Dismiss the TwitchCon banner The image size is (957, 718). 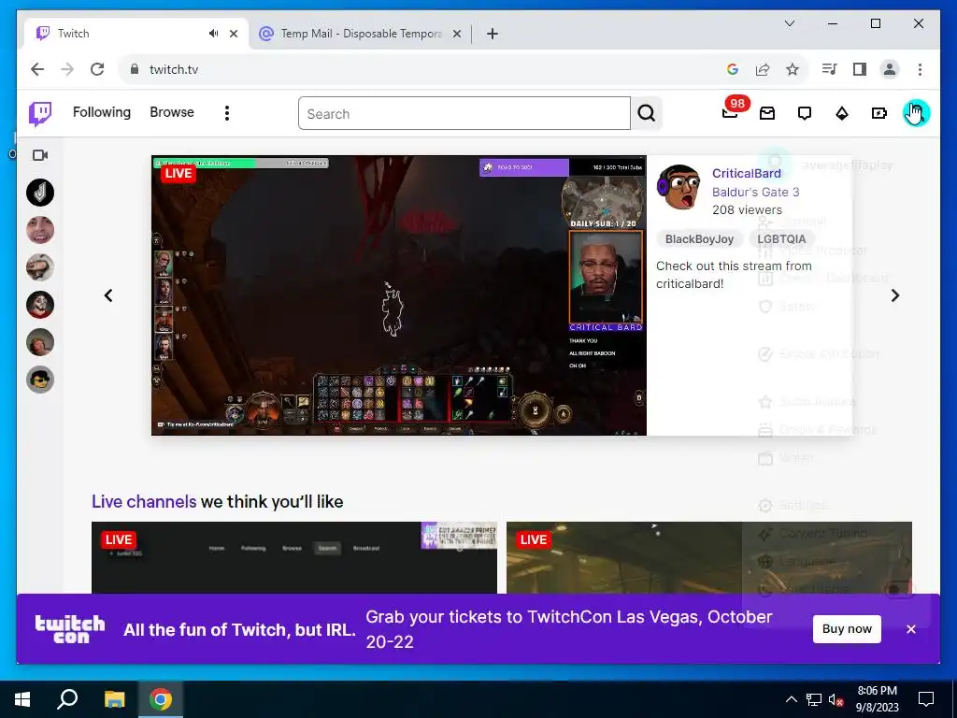click(x=910, y=629)
